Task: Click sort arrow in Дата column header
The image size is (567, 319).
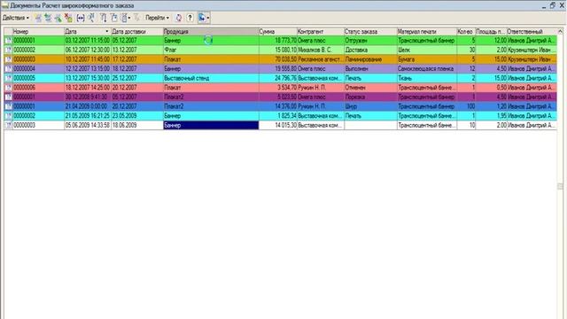Action: tap(106, 32)
